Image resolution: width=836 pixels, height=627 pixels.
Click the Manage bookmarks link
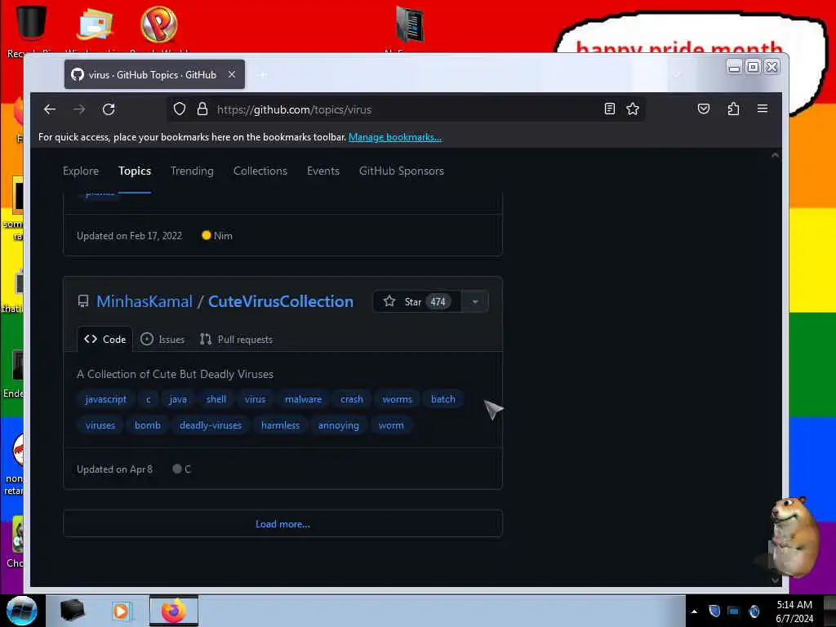click(x=395, y=137)
